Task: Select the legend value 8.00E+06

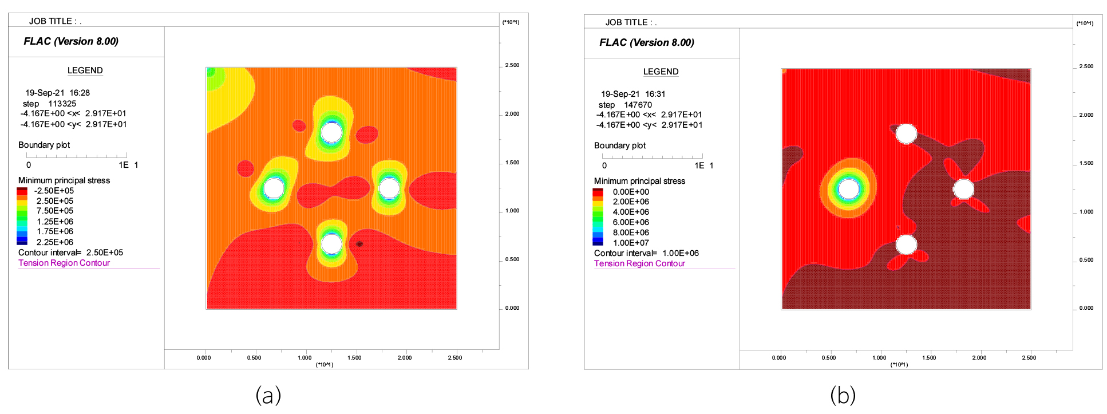Action: coord(631,232)
